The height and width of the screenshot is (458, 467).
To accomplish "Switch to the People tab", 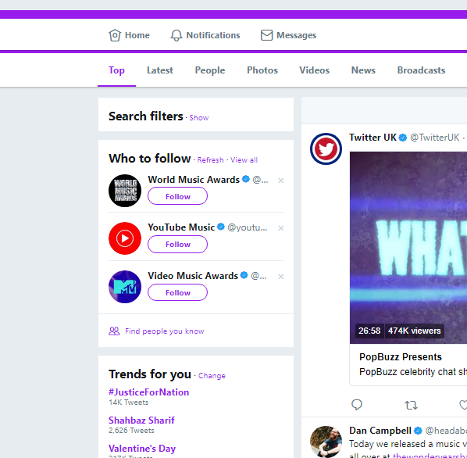I will (209, 70).
